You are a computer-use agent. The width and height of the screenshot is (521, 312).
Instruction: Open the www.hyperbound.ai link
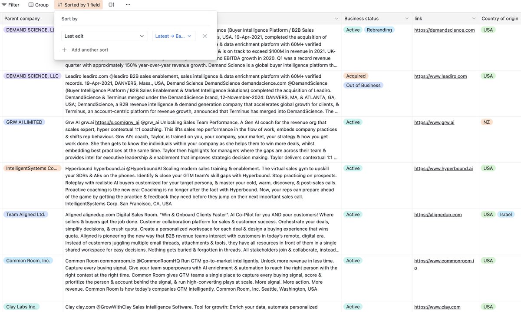pyautogui.click(x=443, y=169)
